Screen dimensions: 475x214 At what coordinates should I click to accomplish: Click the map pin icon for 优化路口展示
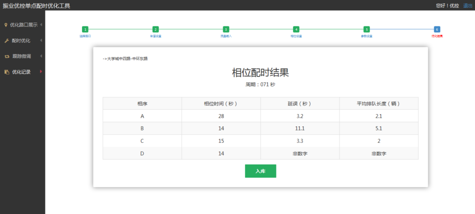coord(6,25)
